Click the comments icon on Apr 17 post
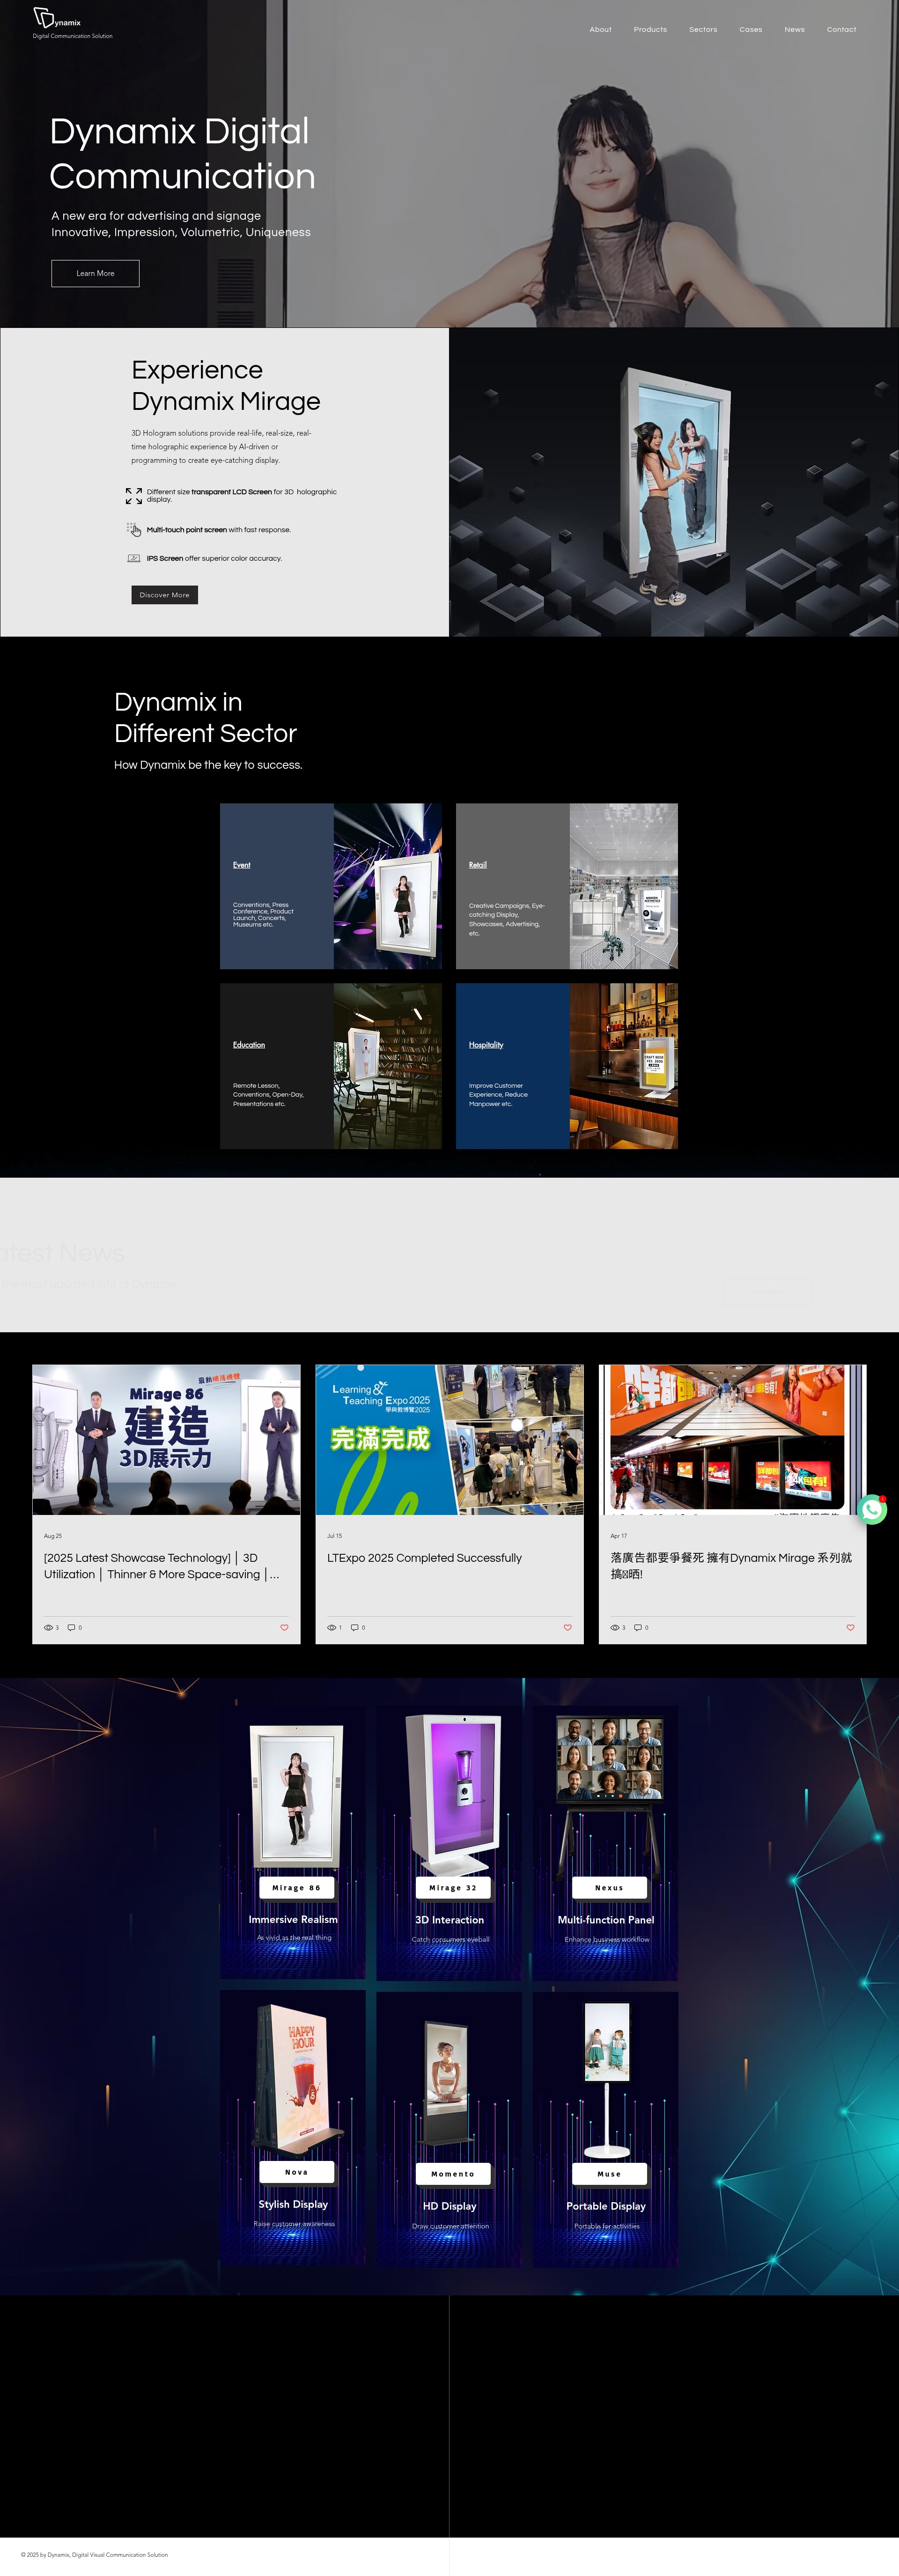 click(x=638, y=1627)
